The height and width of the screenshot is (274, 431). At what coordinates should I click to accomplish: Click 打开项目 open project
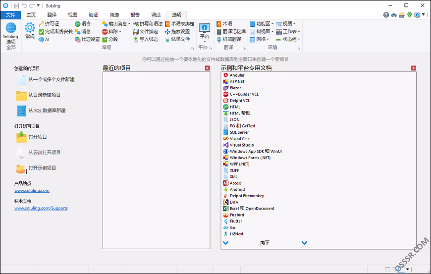click(x=31, y=137)
